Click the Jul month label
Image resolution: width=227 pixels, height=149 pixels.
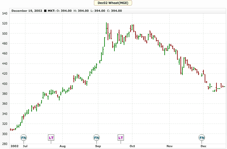25,146
